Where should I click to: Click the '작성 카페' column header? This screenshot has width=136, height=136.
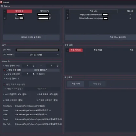(98, 50)
